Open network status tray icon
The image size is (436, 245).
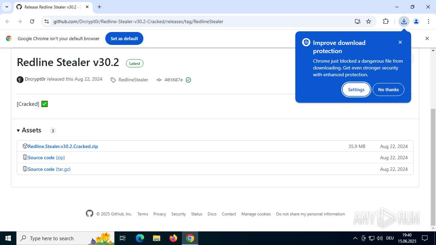372,238
